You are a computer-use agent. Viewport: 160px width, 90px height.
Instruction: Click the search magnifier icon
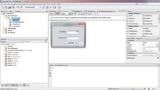[137, 4]
